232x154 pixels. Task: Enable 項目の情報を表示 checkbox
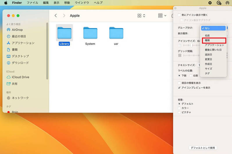click(x=179, y=83)
